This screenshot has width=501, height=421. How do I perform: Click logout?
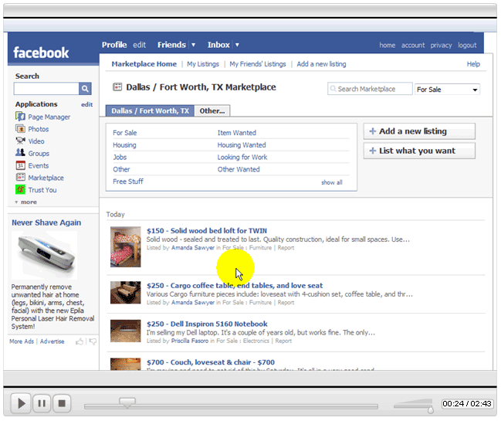click(x=467, y=46)
